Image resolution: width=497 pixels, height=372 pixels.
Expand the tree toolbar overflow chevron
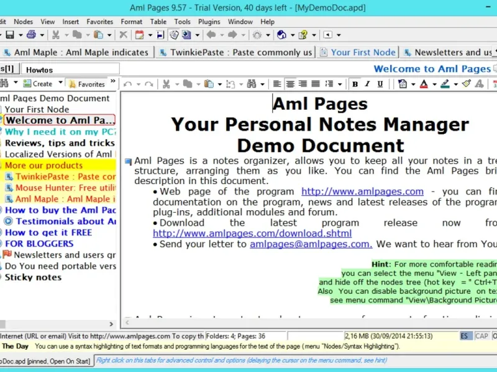[112, 81]
